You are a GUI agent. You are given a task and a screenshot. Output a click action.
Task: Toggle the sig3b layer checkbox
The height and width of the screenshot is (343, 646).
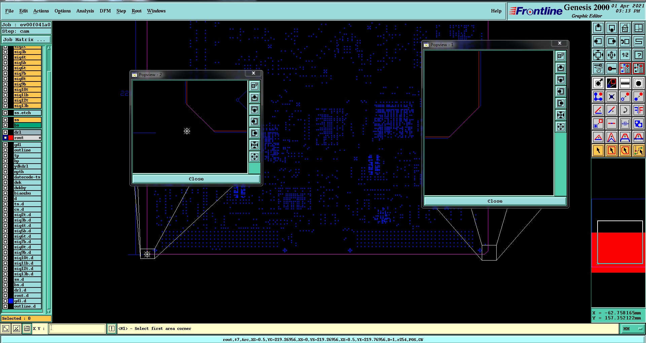(5, 52)
